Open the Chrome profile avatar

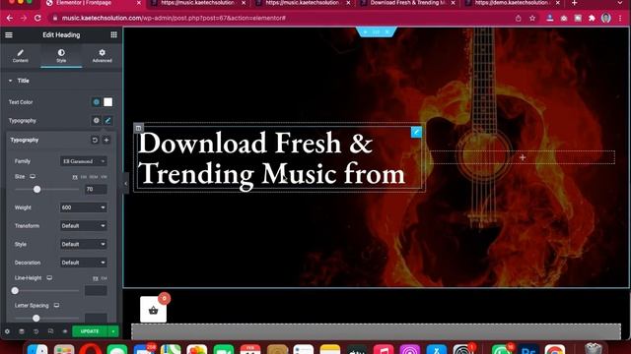click(606, 18)
